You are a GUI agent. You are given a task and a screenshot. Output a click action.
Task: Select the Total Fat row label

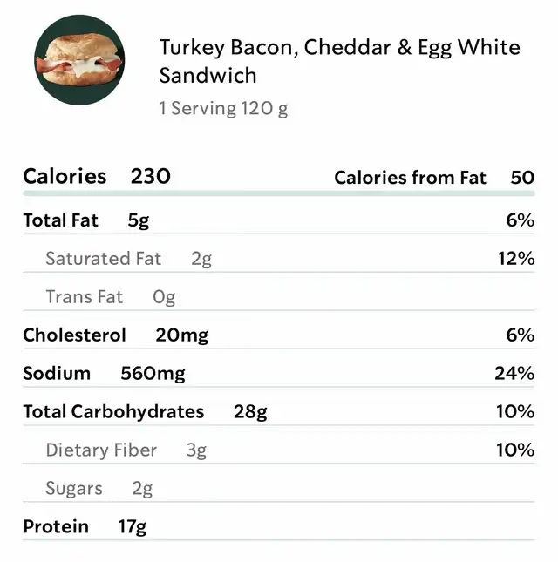pos(61,220)
